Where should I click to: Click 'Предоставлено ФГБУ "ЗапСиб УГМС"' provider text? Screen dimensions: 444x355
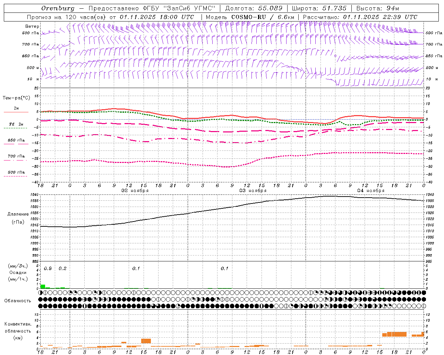click(x=152, y=8)
